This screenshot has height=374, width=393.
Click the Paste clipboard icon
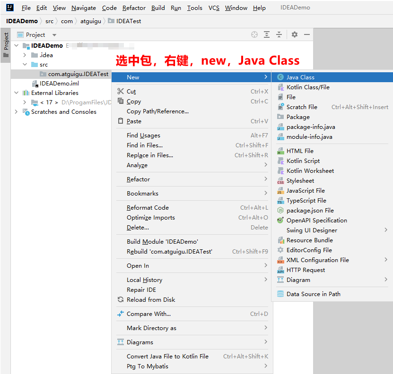click(121, 121)
